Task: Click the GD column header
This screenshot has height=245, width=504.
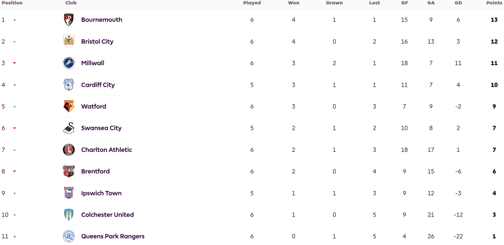Action: [458, 3]
